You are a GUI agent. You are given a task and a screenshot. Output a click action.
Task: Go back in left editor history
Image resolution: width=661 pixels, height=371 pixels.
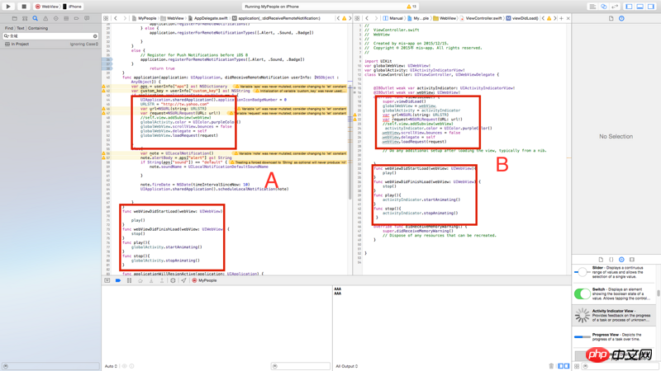point(116,18)
